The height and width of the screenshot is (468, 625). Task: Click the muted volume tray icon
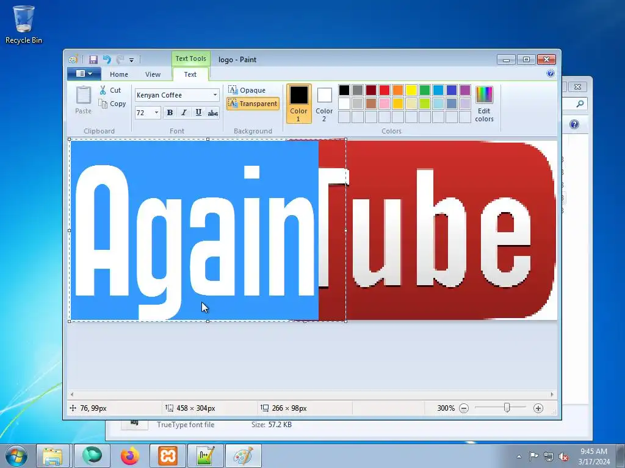click(x=563, y=457)
